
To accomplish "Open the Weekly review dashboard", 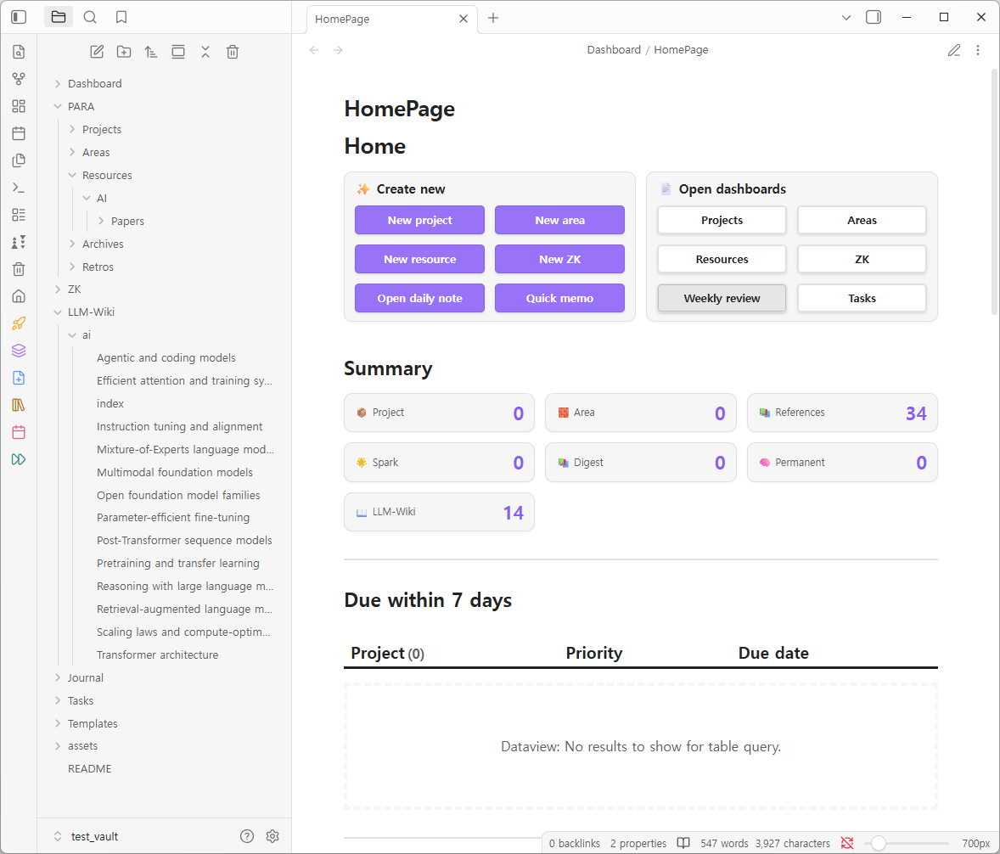I will 722,298.
